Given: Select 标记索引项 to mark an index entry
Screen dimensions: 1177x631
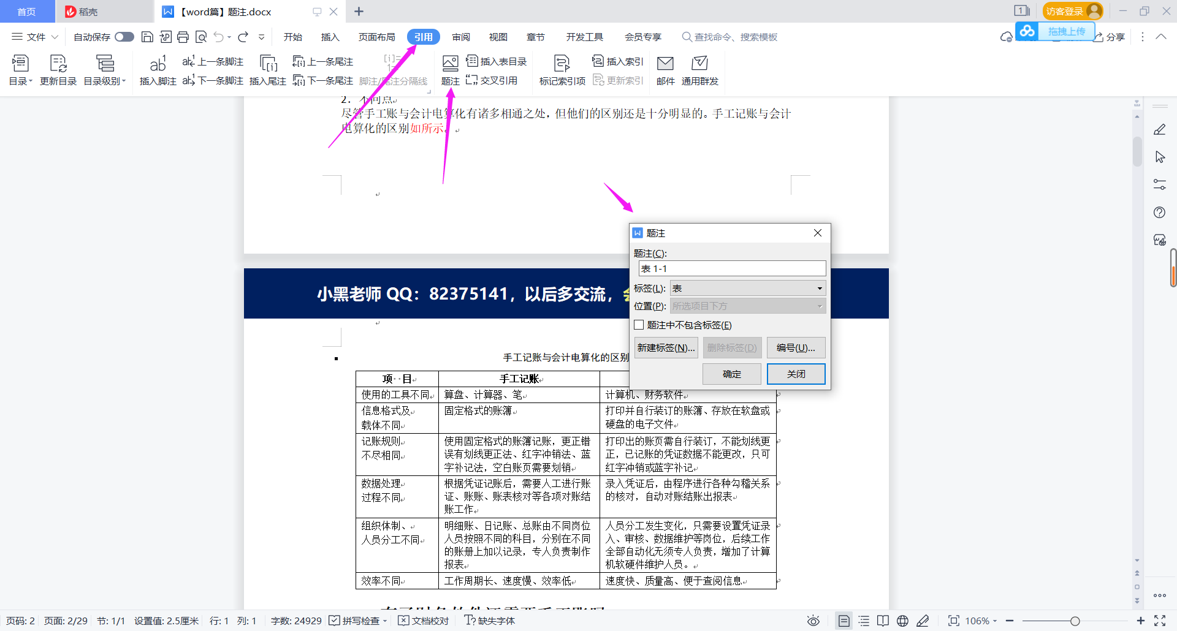Looking at the screenshot, I should [x=561, y=70].
